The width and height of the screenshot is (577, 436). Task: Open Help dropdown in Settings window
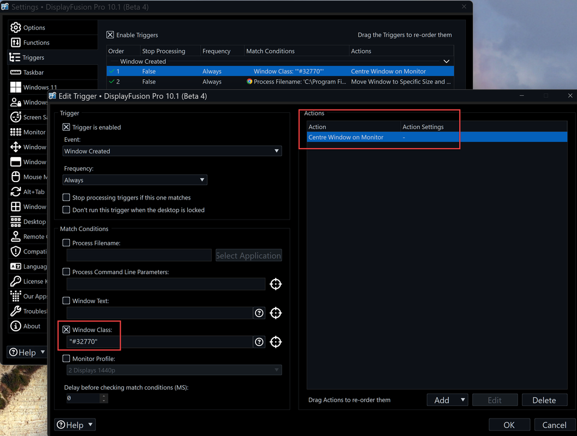point(27,352)
